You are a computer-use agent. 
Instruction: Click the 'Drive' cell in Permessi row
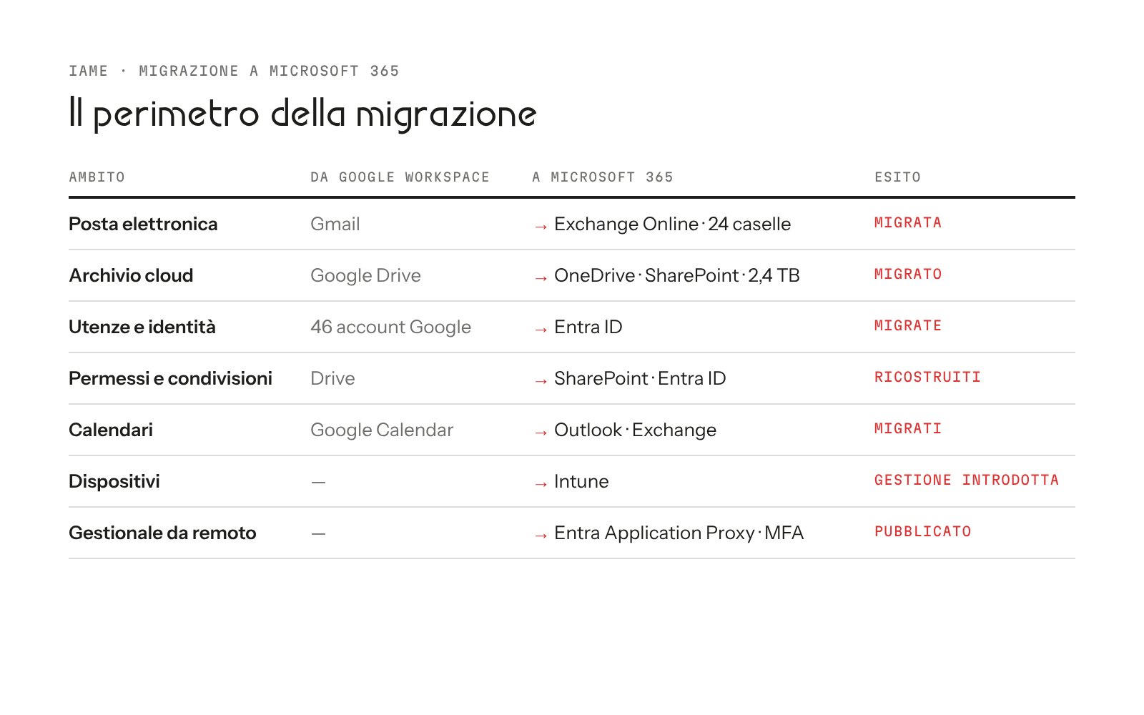pyautogui.click(x=332, y=378)
